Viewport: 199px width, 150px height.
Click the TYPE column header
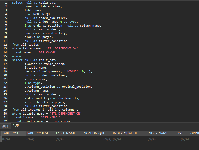pos(182,133)
